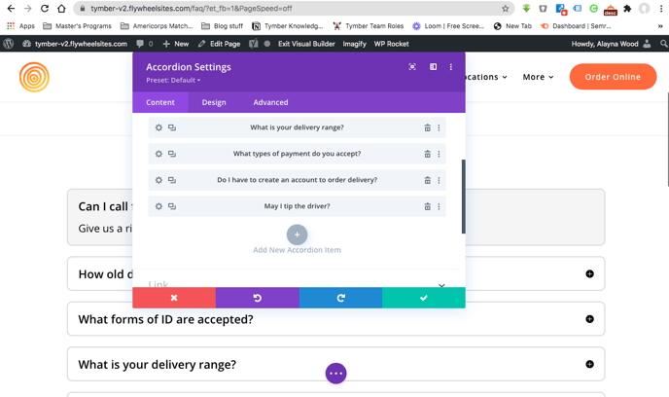
Task: Switch to the Design tab
Action: (214, 102)
